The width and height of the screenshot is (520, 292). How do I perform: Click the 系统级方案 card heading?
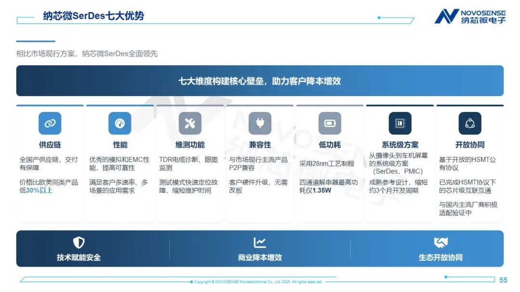pyautogui.click(x=400, y=145)
